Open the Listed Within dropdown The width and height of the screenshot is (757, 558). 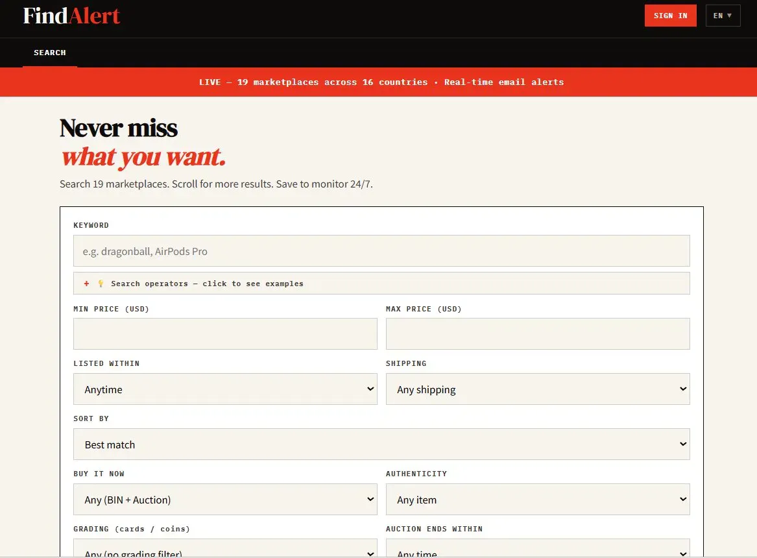225,389
